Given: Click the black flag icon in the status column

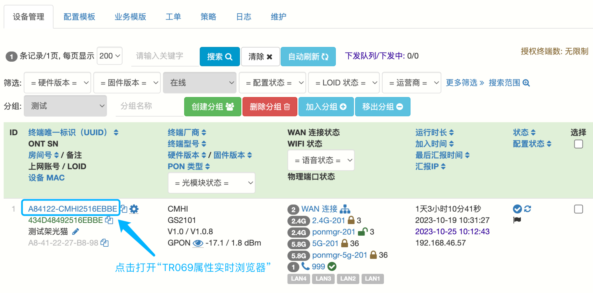Looking at the screenshot, I should click(517, 220).
